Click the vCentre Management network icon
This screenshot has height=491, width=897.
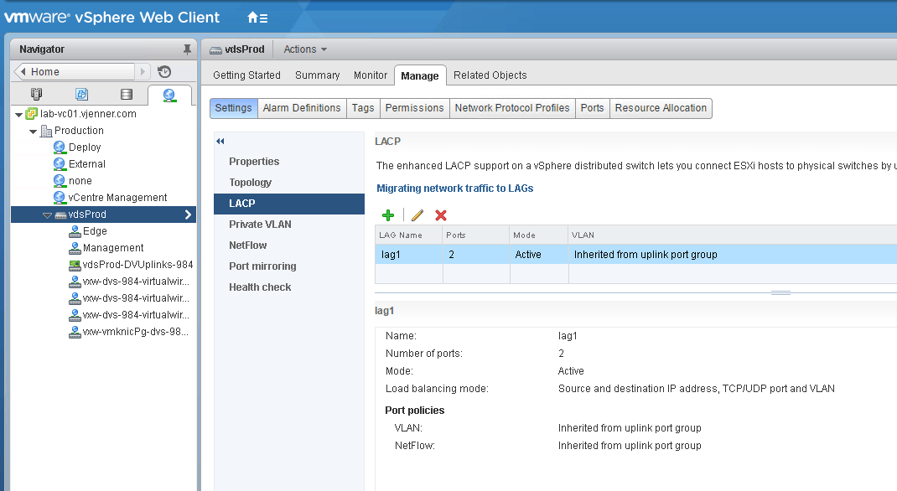60,197
